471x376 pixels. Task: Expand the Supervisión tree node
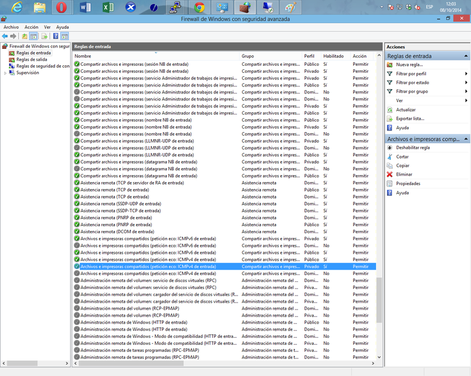(5, 73)
